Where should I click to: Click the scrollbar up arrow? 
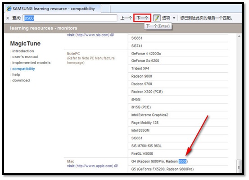(x=239, y=37)
